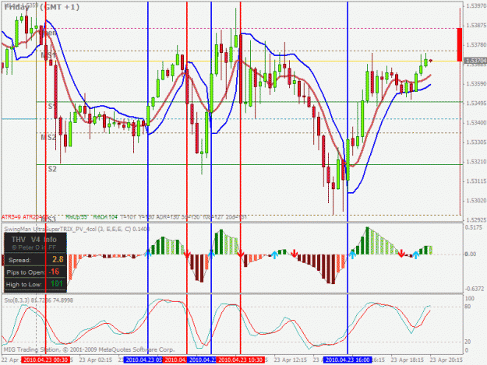487x365 pixels.
Task: Select the Pips to Open value -16
Action: pyautogui.click(x=54, y=272)
